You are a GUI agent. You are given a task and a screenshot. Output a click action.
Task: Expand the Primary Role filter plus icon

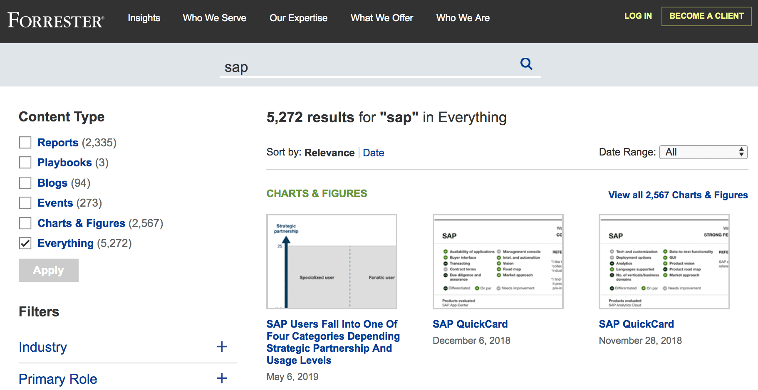(222, 378)
